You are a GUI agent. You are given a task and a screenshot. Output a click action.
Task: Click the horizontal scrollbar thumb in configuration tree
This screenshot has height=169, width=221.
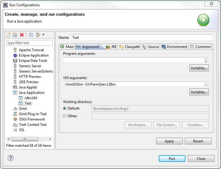coord(25,139)
